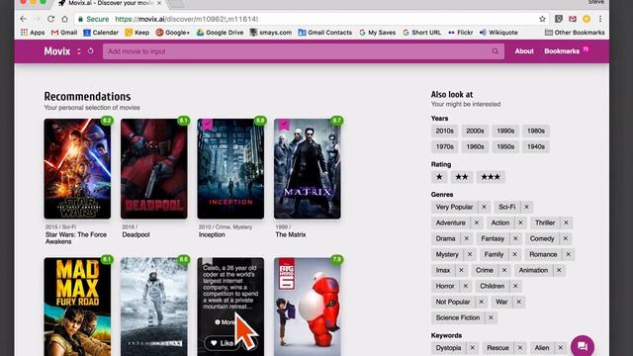Select the 1970s year filter
The image size is (633, 356).
(444, 147)
